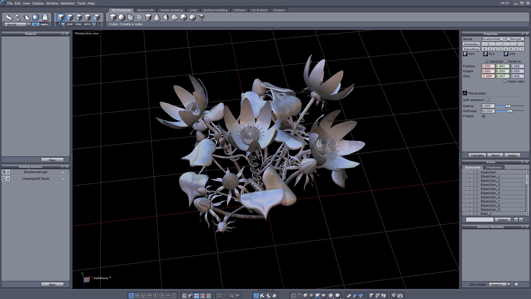Select the 3D text primitive icon
The height and width of the screenshot is (299, 531).
201,17
